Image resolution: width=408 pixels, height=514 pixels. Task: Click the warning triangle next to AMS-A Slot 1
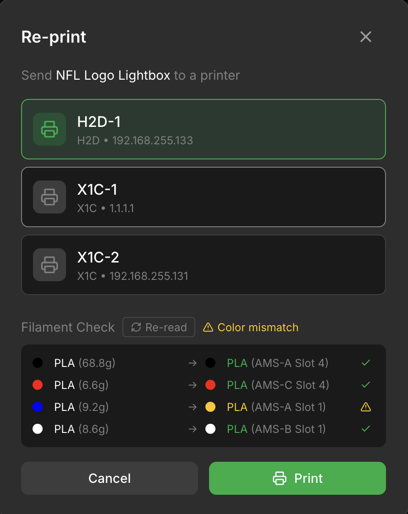365,407
